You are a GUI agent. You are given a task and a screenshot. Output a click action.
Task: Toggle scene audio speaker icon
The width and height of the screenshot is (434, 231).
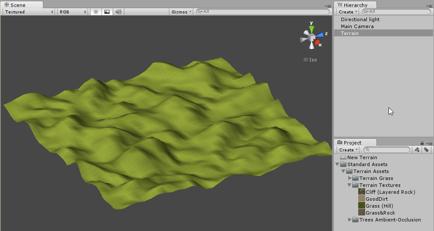point(118,12)
